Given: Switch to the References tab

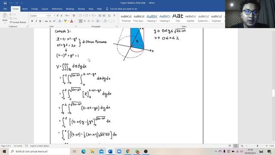Looking at the screenshot, I should point(57,9).
